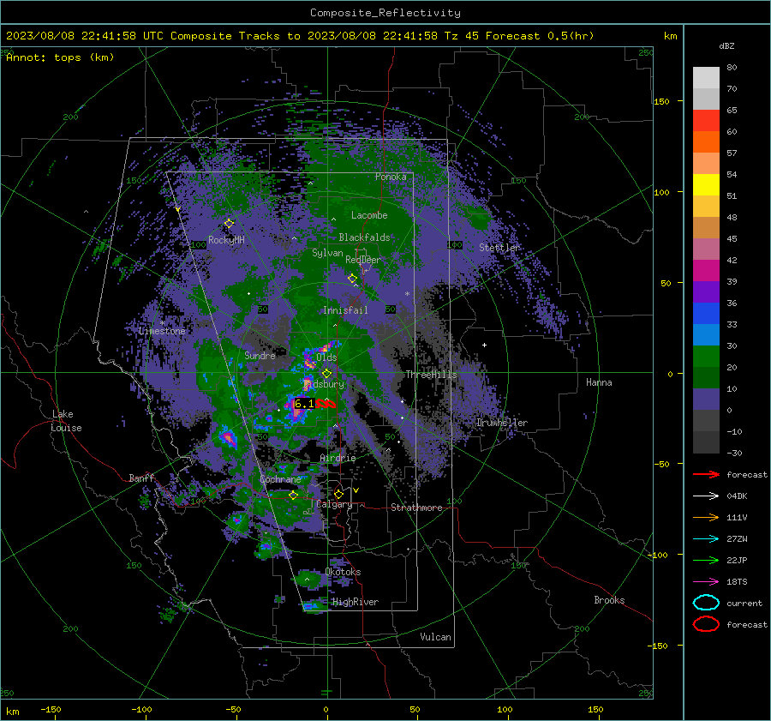Select the red 65-60 dBZ color swatch
The image size is (771, 721).
click(x=706, y=121)
